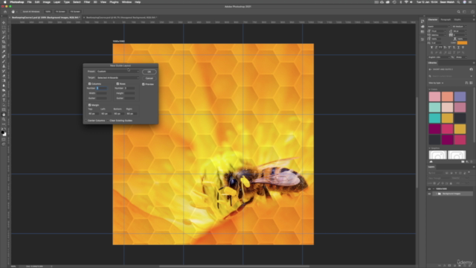This screenshot has height=268, width=476.
Task: Toggle the Columns checkbox in dialog
Action: (89, 83)
